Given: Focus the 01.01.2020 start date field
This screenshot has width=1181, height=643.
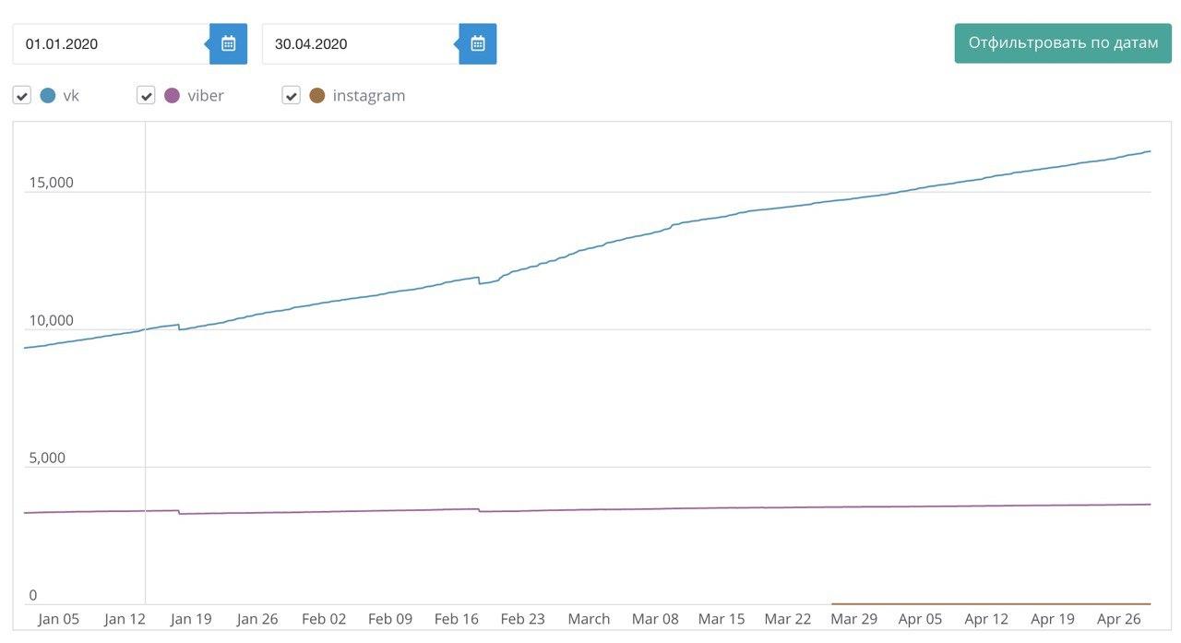Looking at the screenshot, I should [x=109, y=43].
